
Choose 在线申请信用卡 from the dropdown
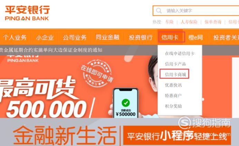click(180, 54)
